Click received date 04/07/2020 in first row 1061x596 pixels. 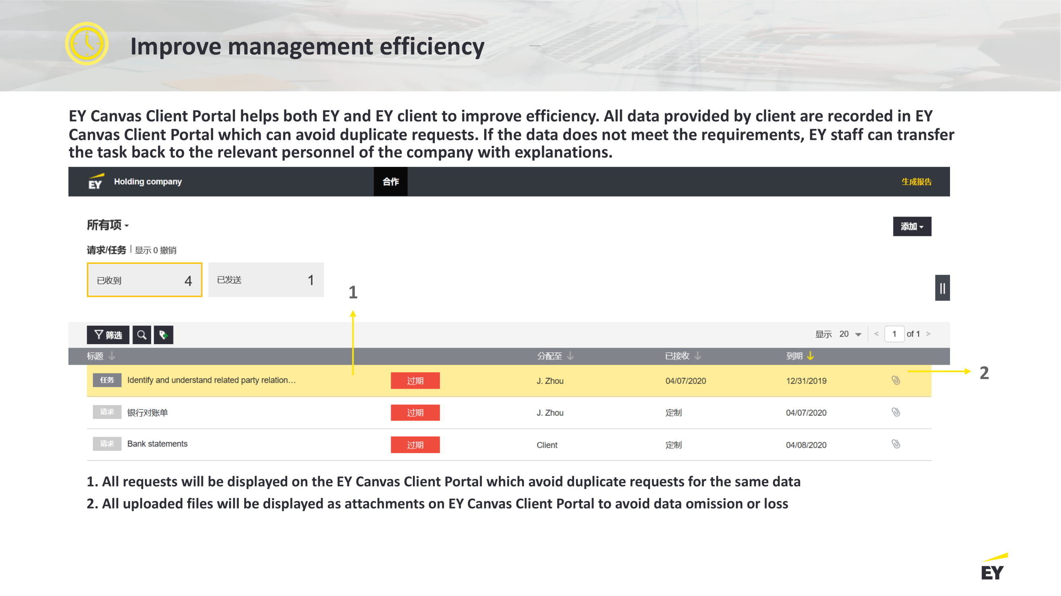(686, 381)
